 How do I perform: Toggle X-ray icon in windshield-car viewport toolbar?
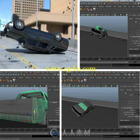[x=99, y=86]
